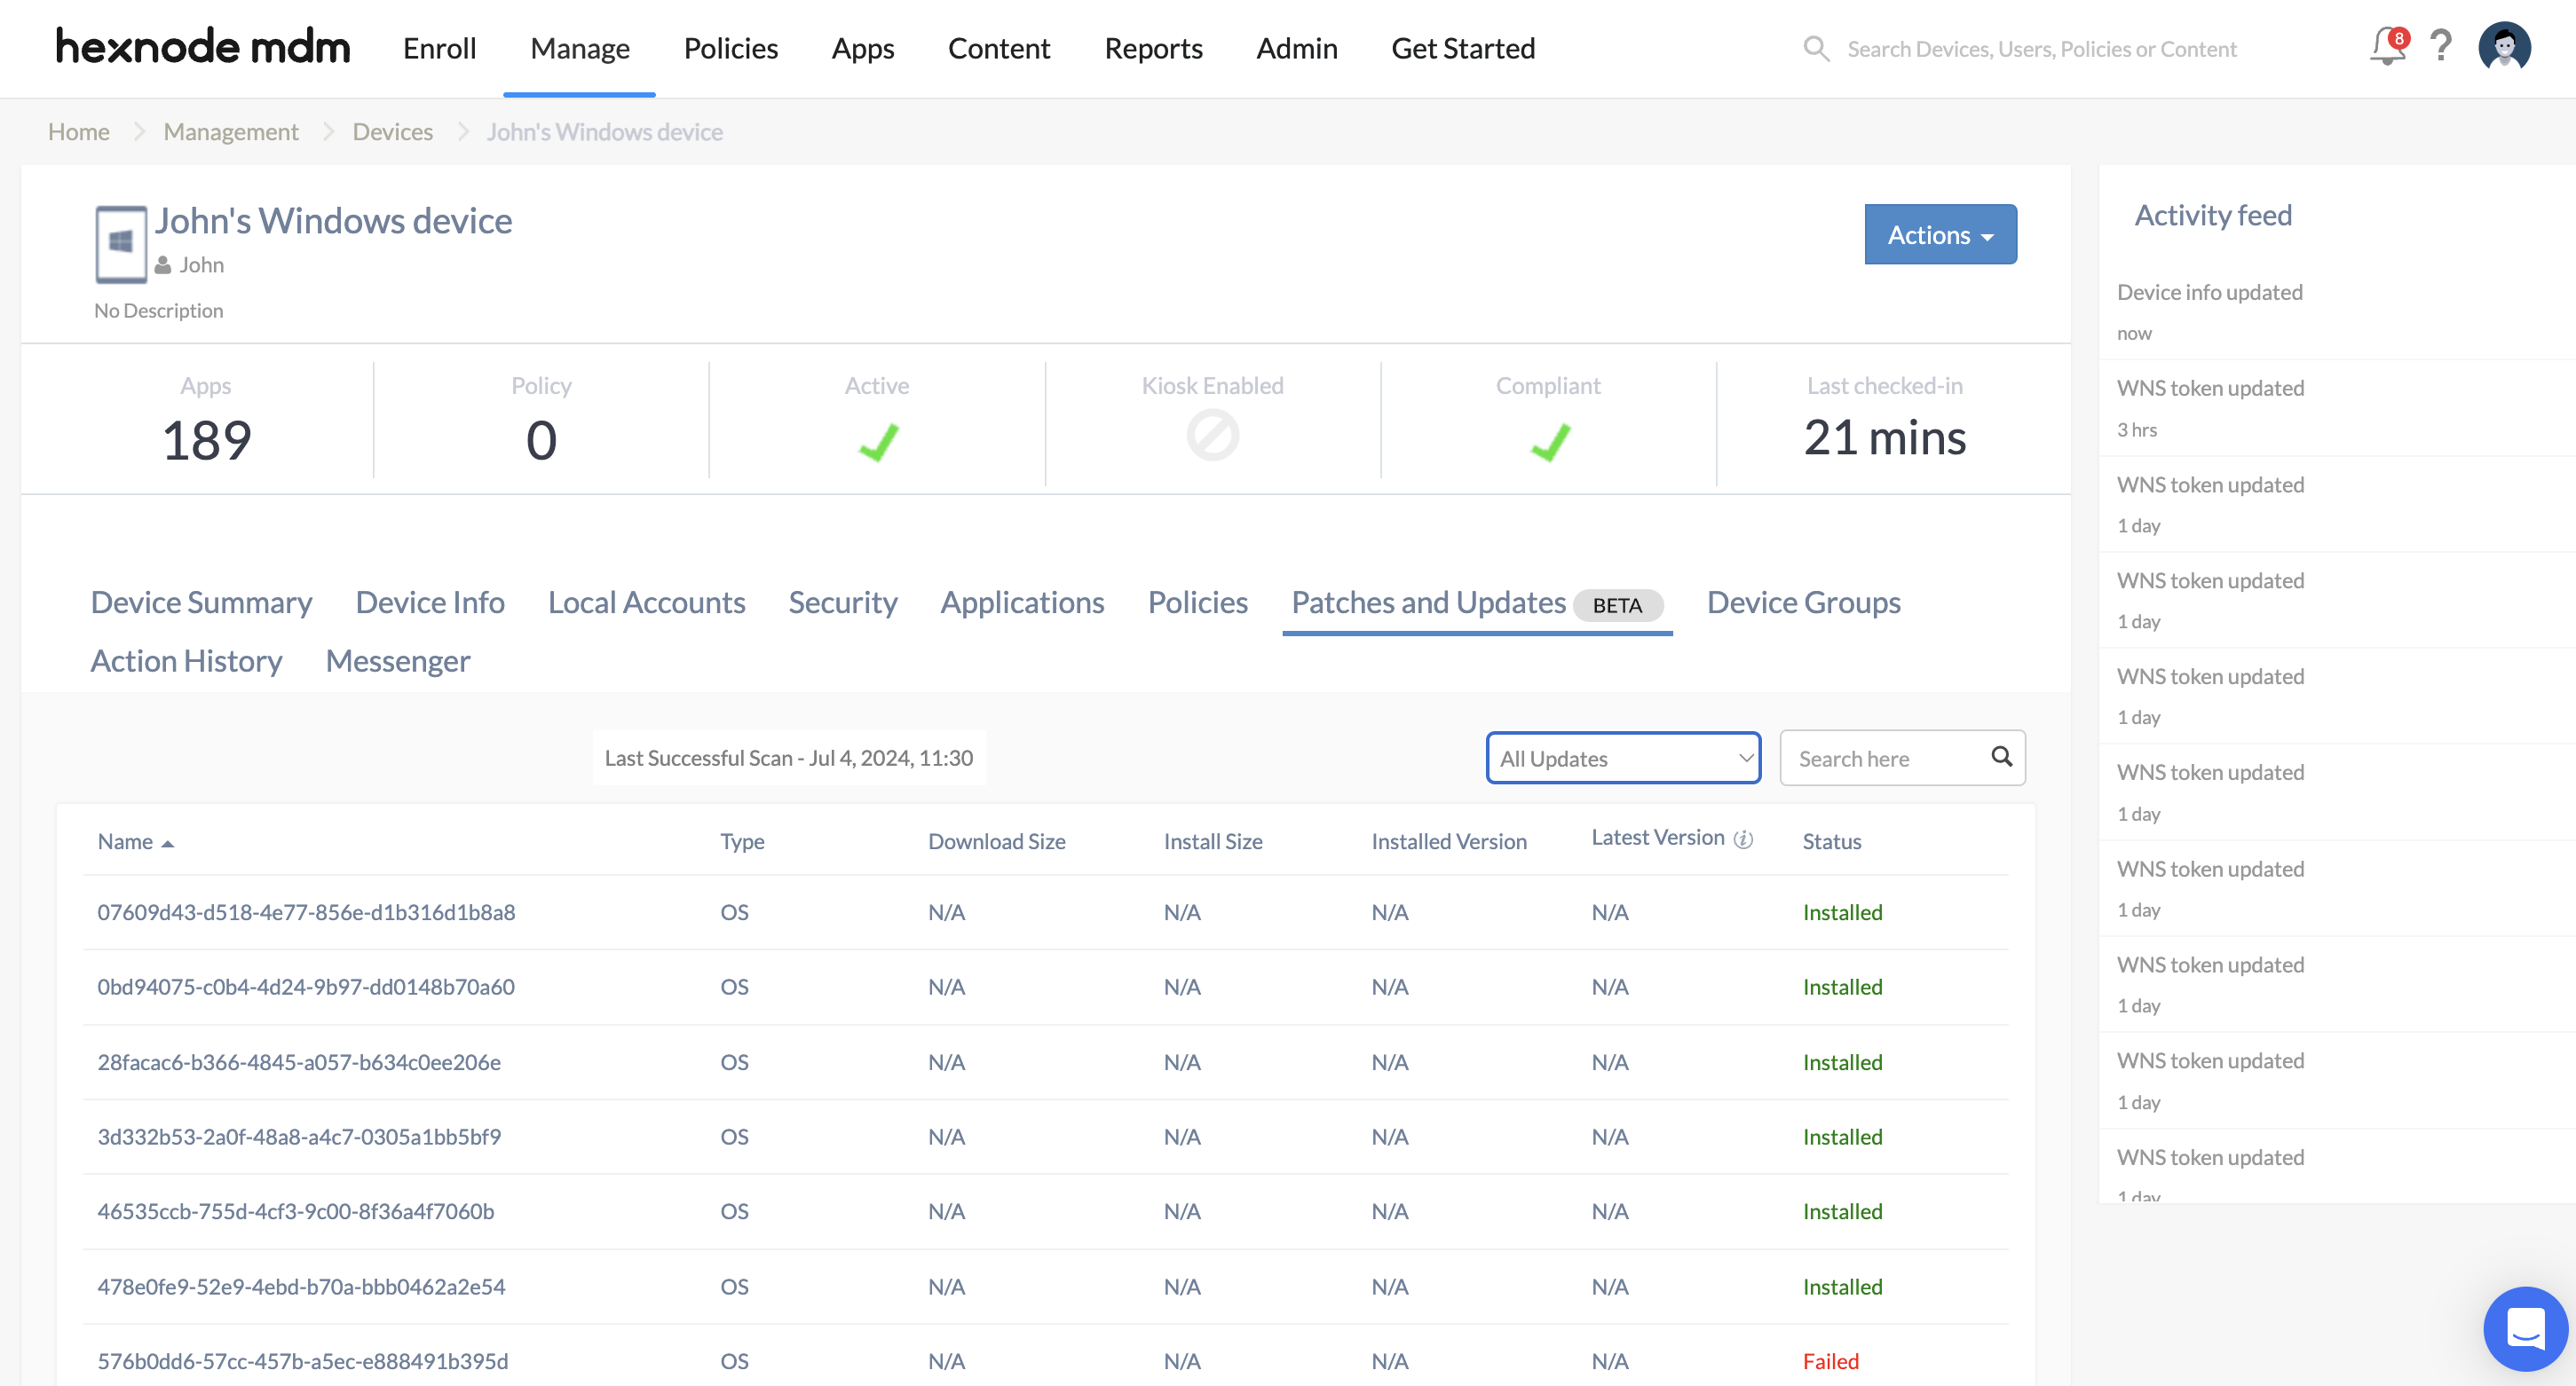Screen dimensions: 2576x1386
Task: Click the Latest Version info icon
Action: pyautogui.click(x=1743, y=839)
